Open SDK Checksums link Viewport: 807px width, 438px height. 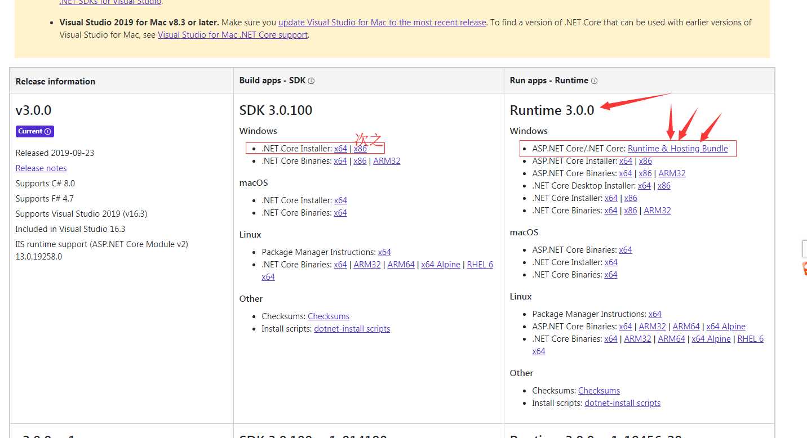(x=329, y=316)
